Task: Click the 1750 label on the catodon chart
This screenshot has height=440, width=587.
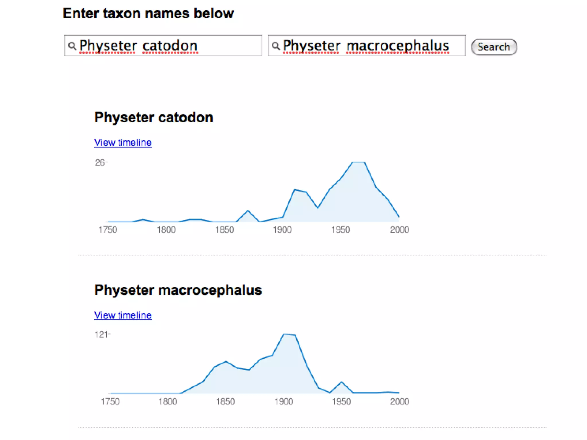Action: (108, 230)
